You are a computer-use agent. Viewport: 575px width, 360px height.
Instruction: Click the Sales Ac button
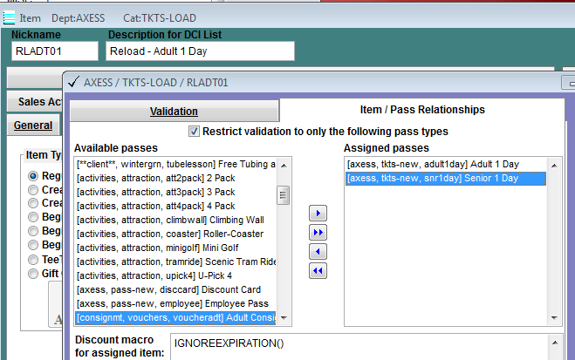pos(36,101)
